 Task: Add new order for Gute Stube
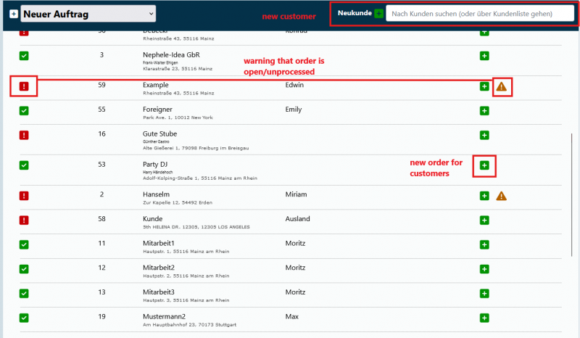point(484,135)
